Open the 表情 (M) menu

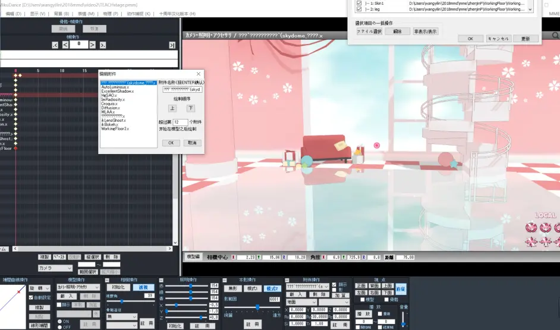[86, 14]
